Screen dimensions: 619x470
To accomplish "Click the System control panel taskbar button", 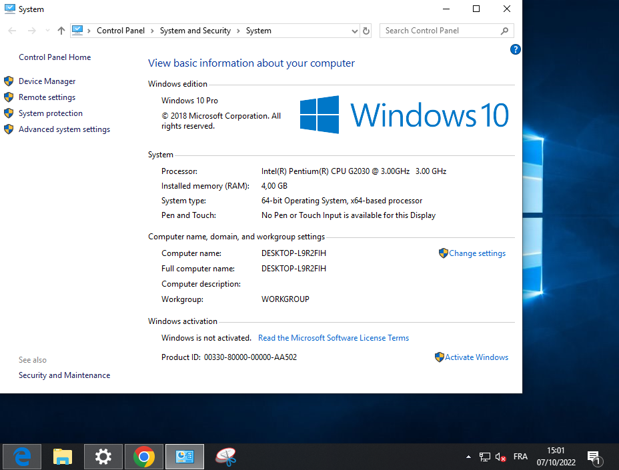I will coord(185,457).
